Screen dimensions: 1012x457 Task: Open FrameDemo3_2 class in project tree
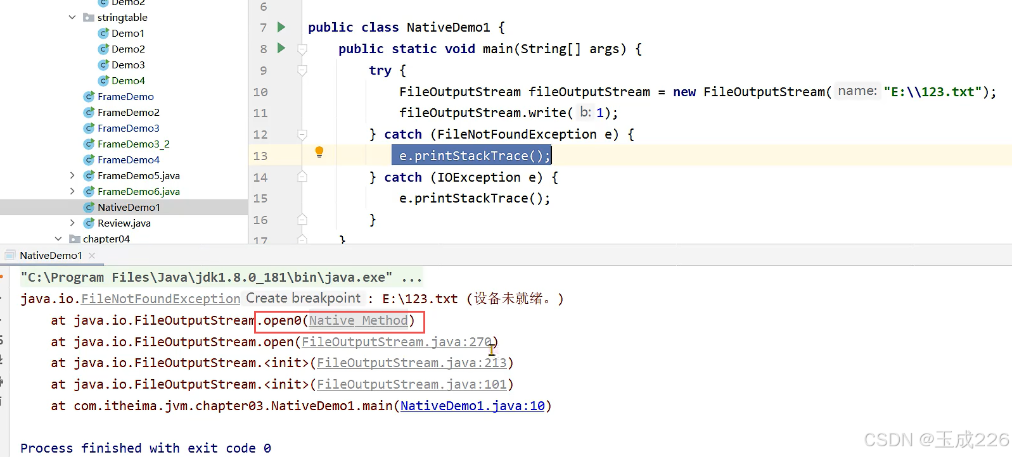[134, 144]
